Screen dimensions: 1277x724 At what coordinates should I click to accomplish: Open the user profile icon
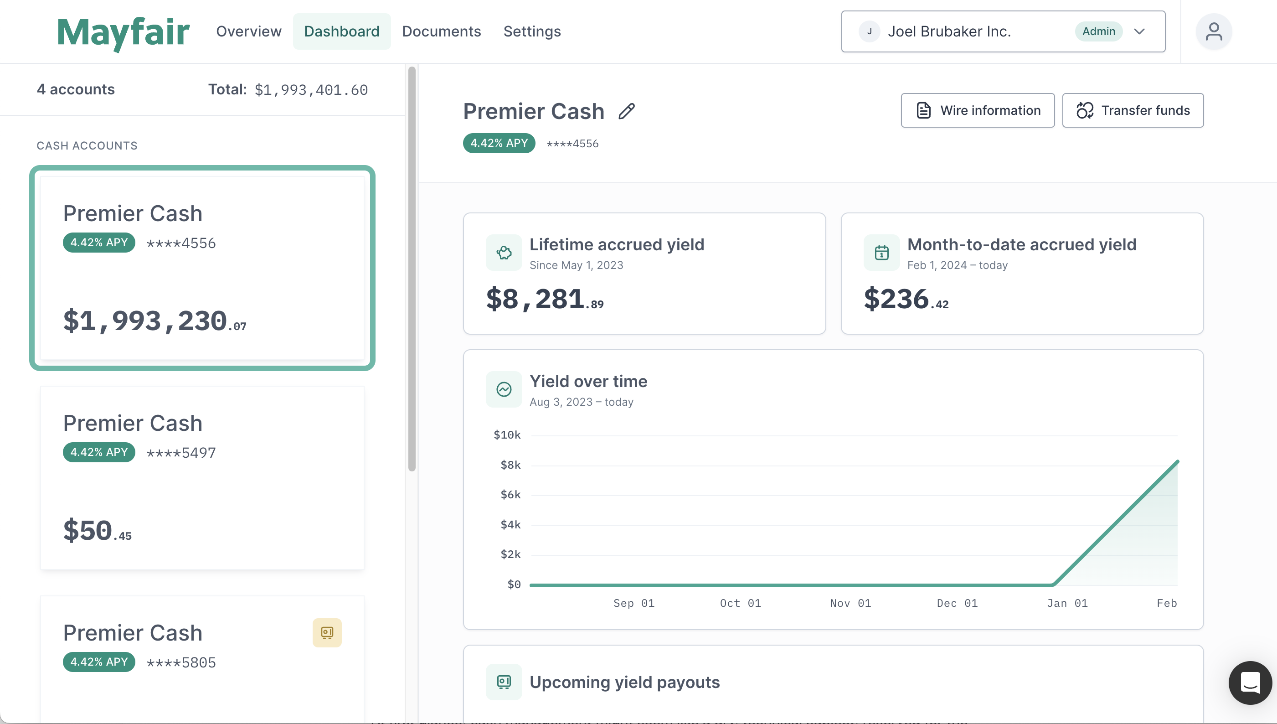(x=1213, y=31)
